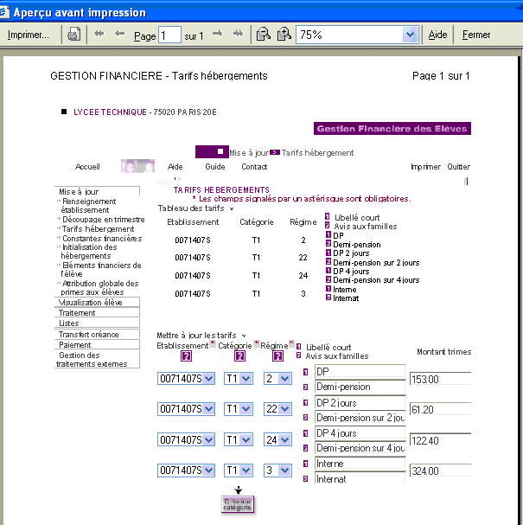Viewport: 523px width, 525px height.
Task: Click the Imprimer... toolbar button
Action: pos(29,35)
